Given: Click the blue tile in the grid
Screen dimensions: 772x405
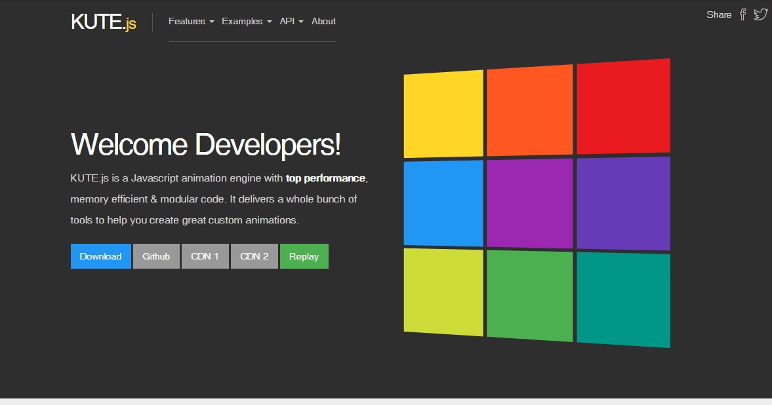Looking at the screenshot, I should click(443, 203).
